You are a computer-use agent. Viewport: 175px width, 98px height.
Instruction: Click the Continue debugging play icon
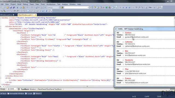[120, 7]
